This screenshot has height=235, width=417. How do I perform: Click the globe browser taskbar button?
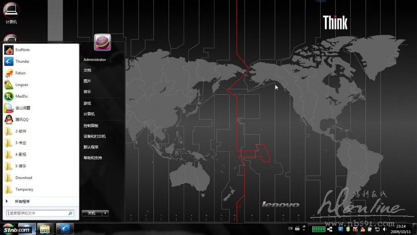pos(27,229)
